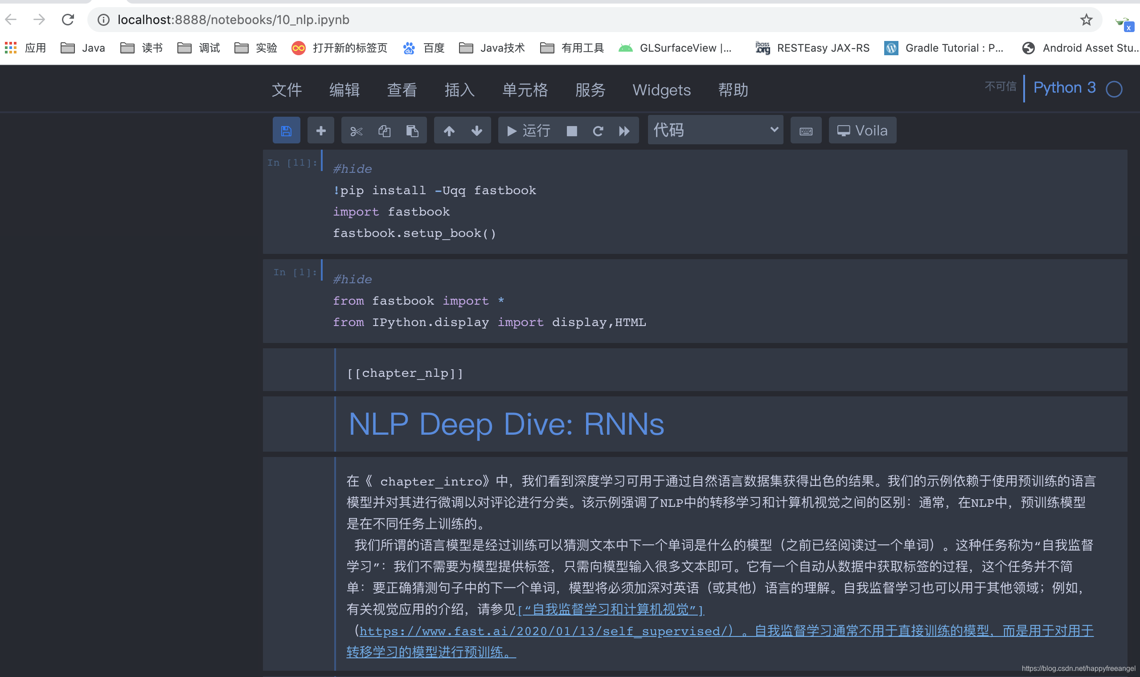
Task: Reload the page
Action: click(68, 20)
